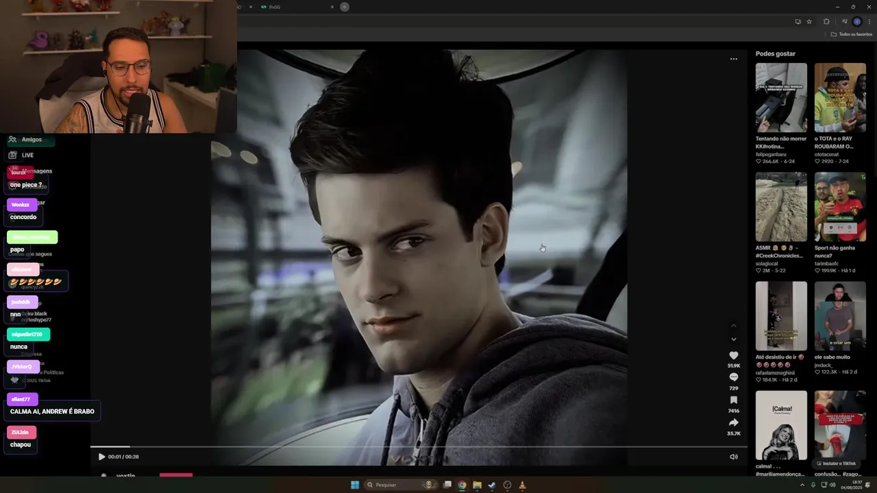Image resolution: width=877 pixels, height=493 pixels.
Task: Click the 51.9K likes count
Action: pos(733,366)
